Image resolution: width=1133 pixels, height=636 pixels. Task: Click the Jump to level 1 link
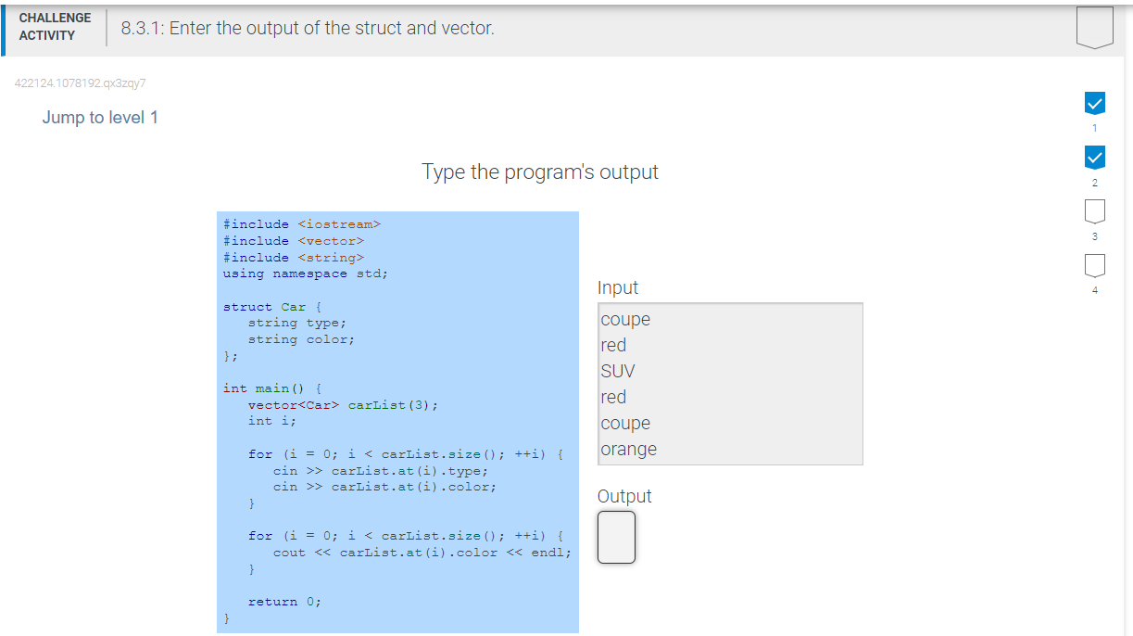100,117
